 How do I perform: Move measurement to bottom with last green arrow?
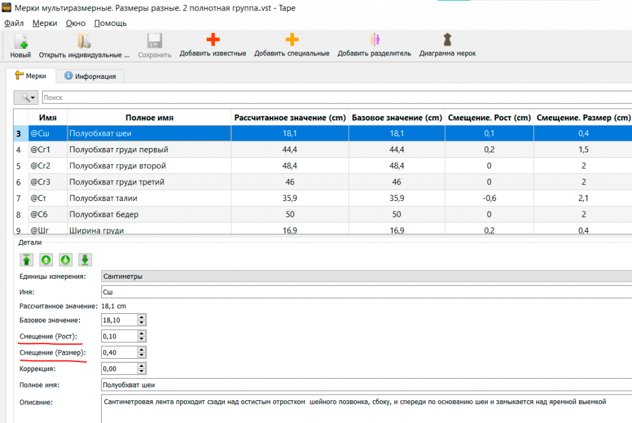click(x=85, y=260)
